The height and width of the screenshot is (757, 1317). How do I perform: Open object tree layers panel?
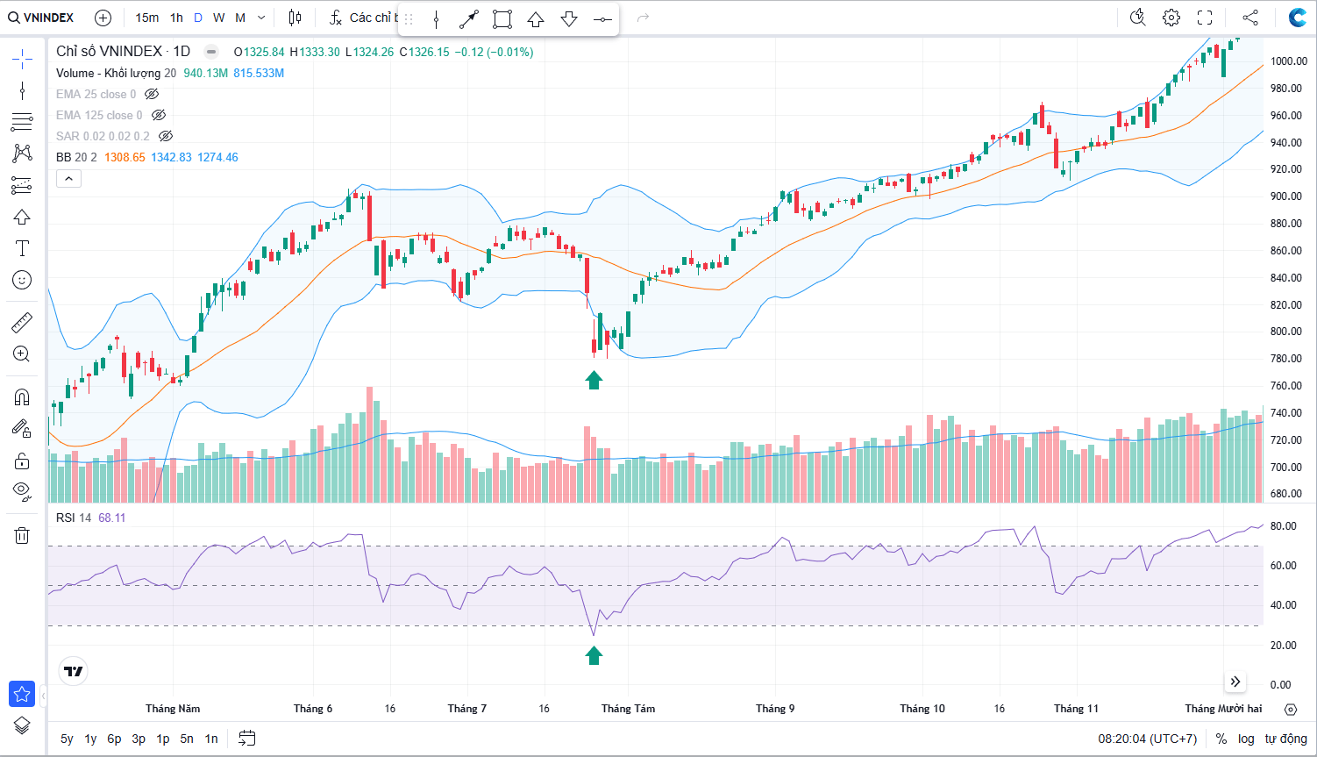point(22,725)
